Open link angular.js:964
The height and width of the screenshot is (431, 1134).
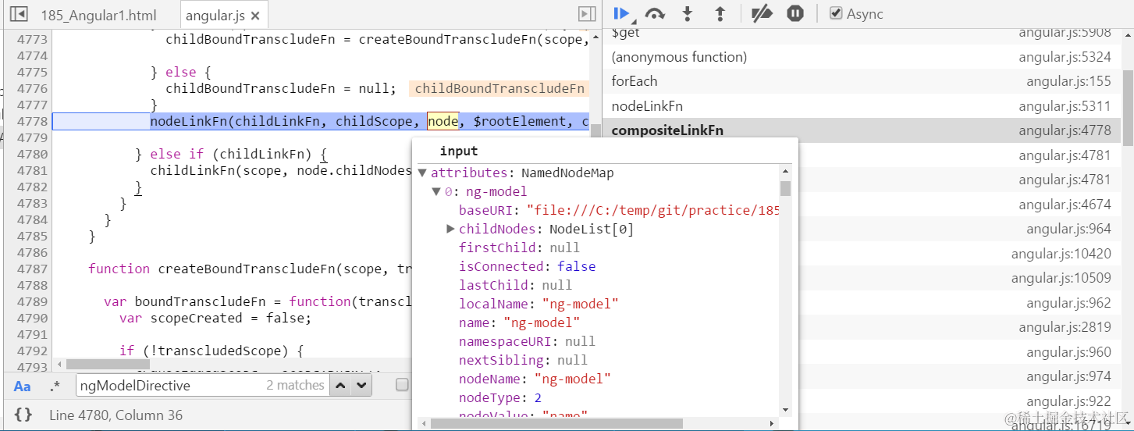tap(1068, 229)
